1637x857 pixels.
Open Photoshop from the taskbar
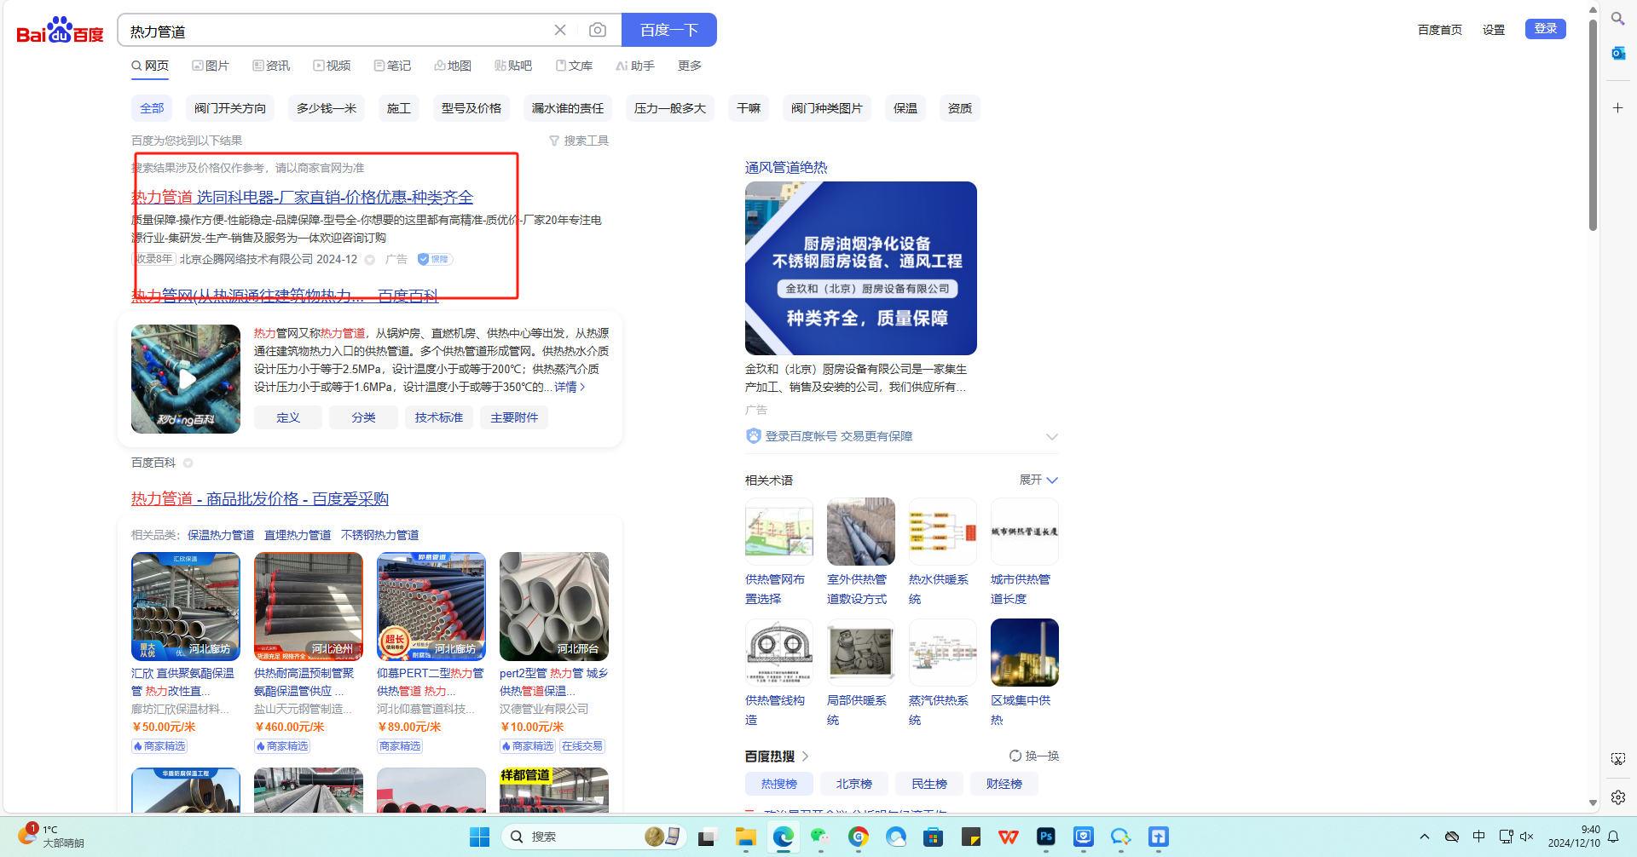1046,837
